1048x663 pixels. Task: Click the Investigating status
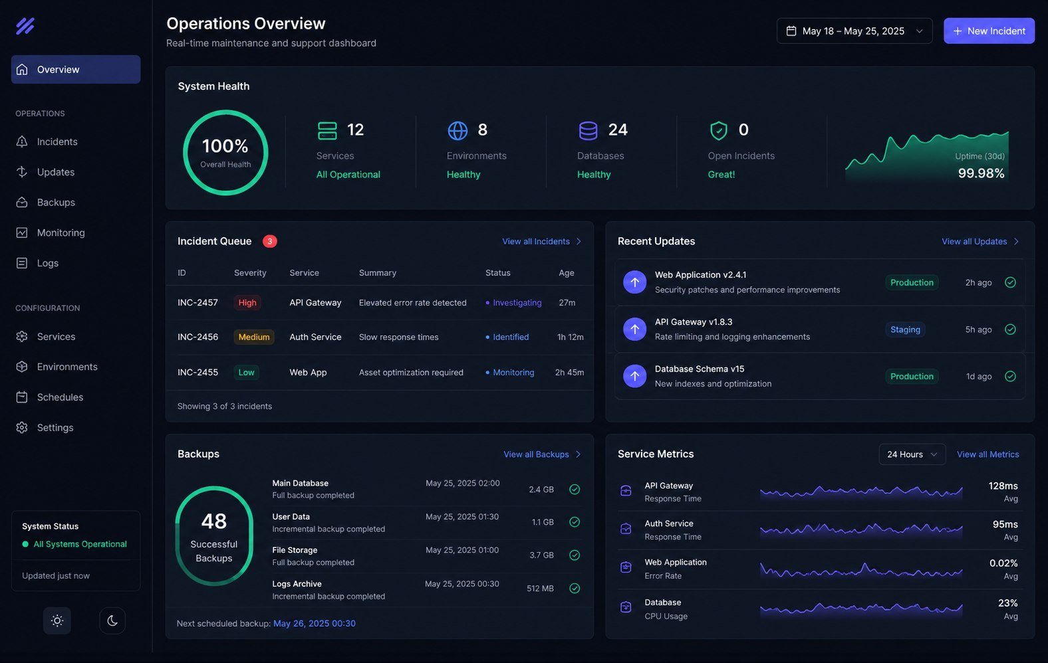click(x=513, y=303)
